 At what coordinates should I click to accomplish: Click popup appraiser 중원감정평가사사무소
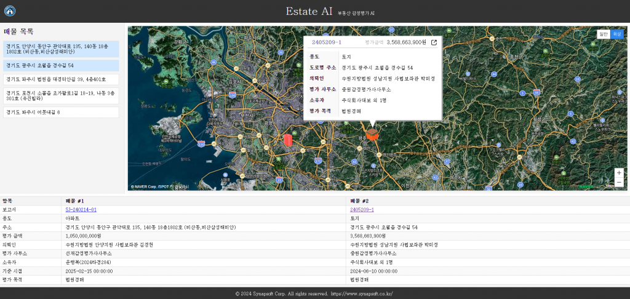pos(366,89)
